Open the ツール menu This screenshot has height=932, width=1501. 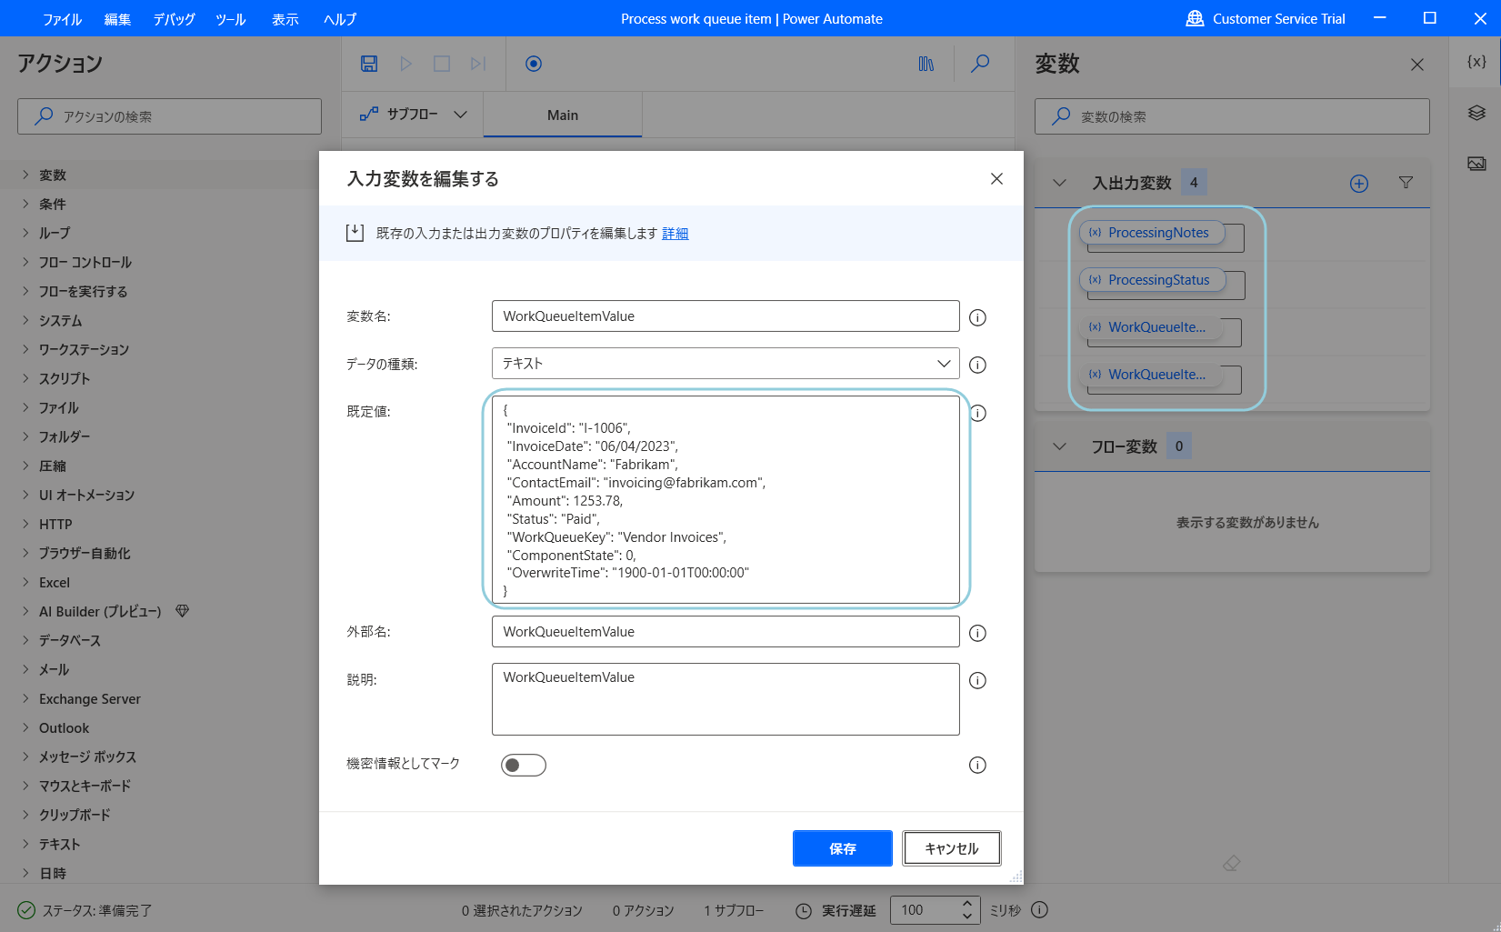pos(230,19)
